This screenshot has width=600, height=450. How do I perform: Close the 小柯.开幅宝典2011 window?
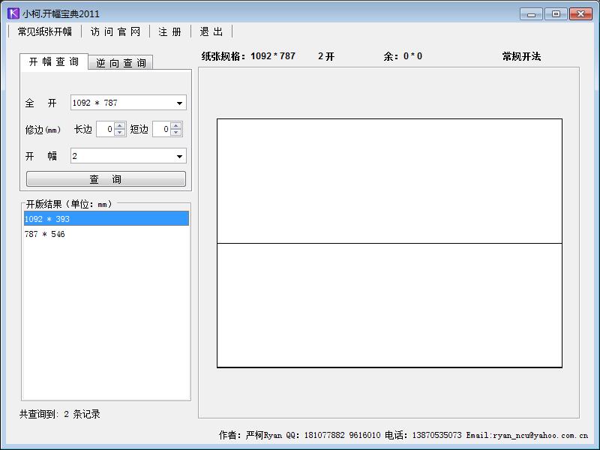point(580,14)
